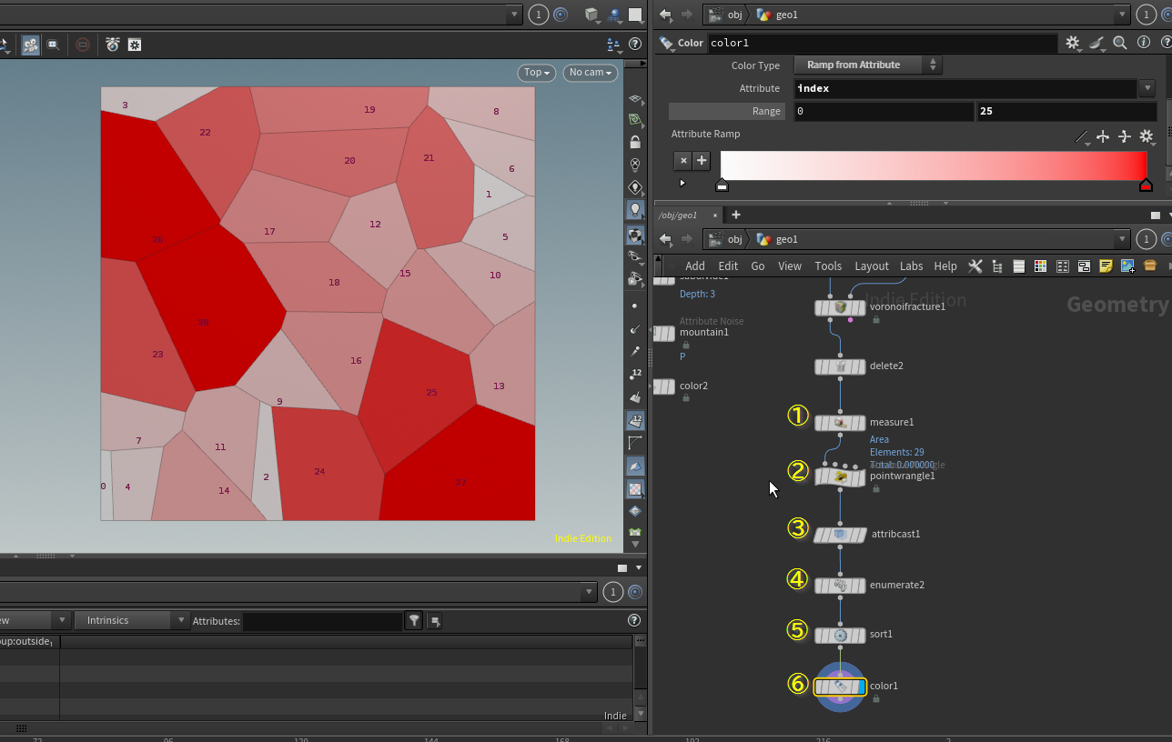Open the sticky note tool in network editor

click(x=1106, y=266)
